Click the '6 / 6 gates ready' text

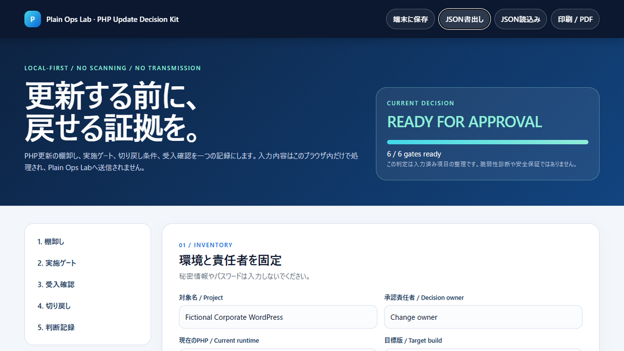[414, 154]
